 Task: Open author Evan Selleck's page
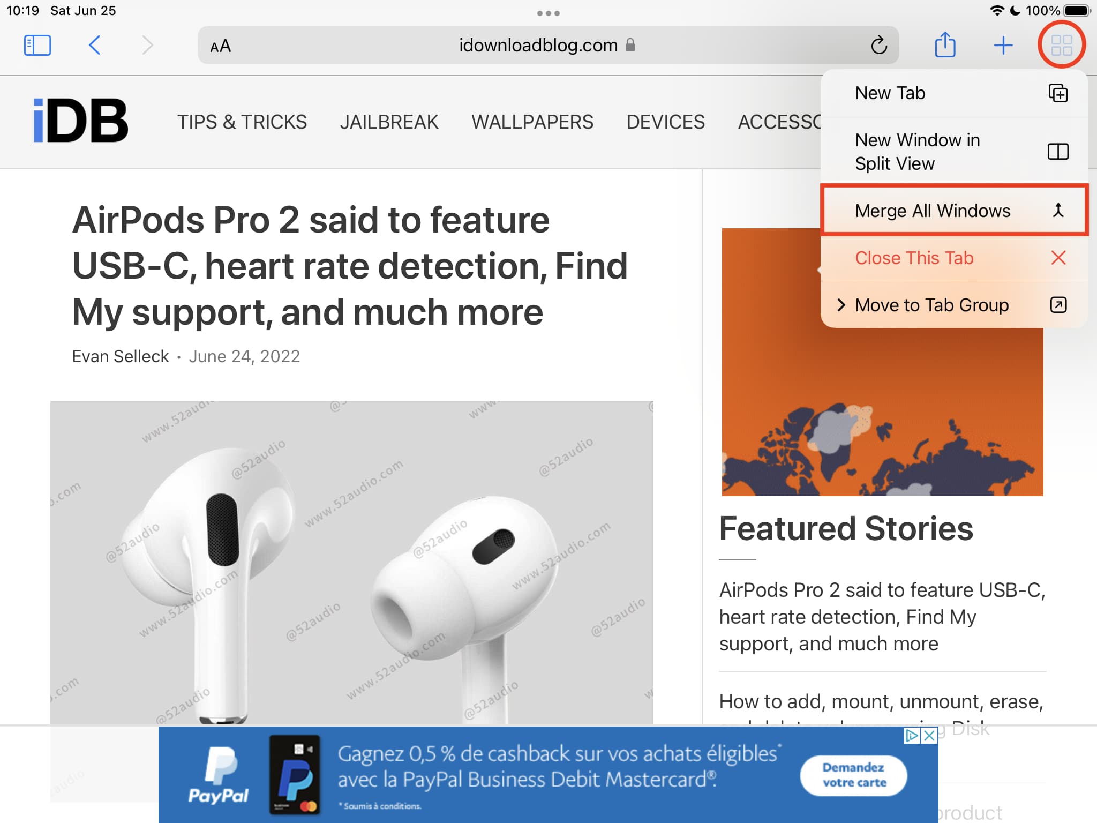(121, 356)
